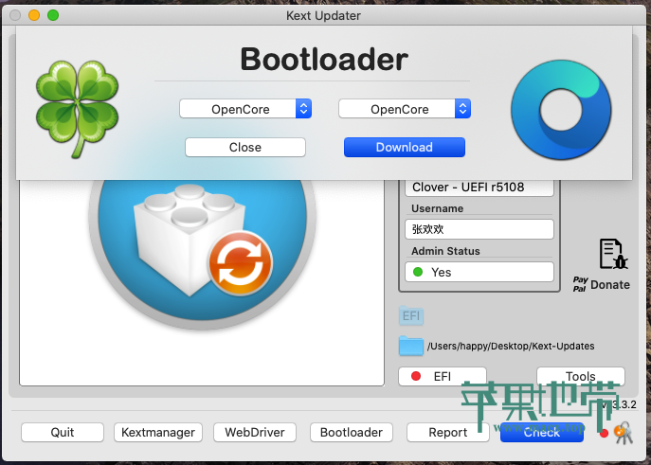The height and width of the screenshot is (465, 651).
Task: Click the red status dot near keys
Action: click(x=604, y=434)
